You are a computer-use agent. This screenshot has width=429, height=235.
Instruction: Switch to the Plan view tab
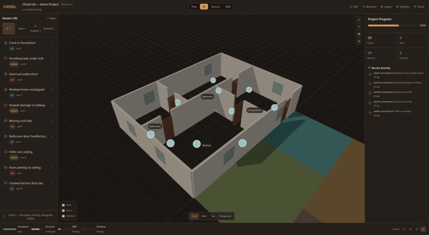click(194, 6)
